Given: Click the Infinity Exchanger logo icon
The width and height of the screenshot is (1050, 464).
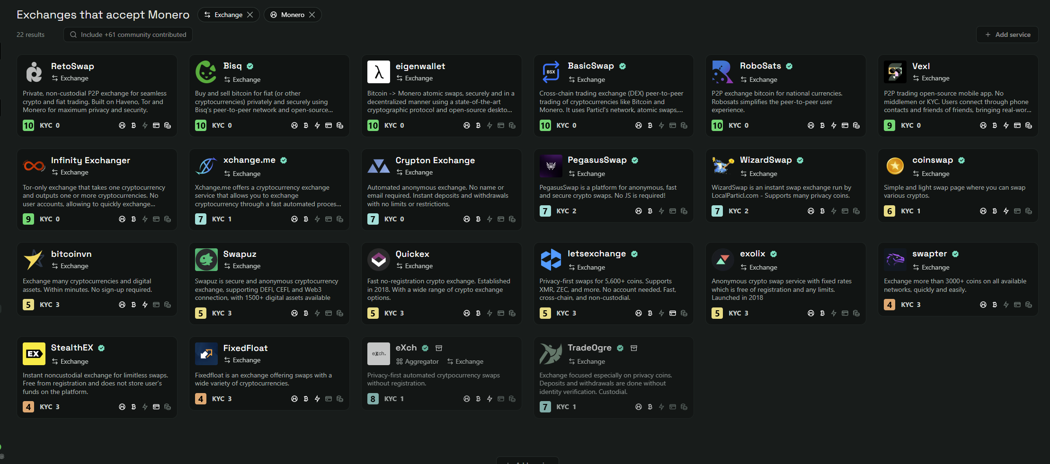Looking at the screenshot, I should point(34,166).
